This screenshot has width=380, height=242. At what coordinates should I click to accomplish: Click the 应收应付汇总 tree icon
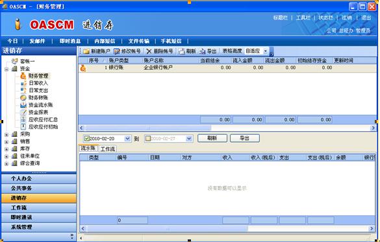tap(23, 119)
